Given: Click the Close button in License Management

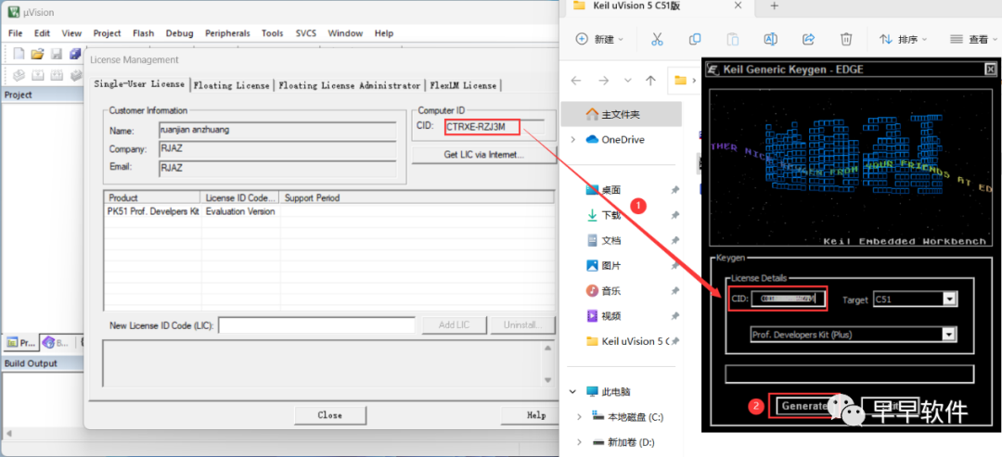Looking at the screenshot, I should tap(329, 415).
